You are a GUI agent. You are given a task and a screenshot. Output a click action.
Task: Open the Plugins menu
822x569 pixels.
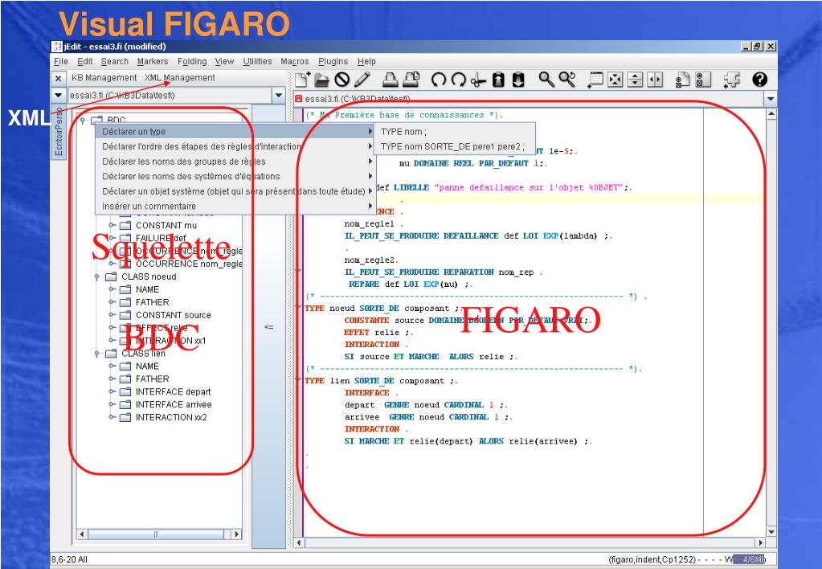pos(333,61)
